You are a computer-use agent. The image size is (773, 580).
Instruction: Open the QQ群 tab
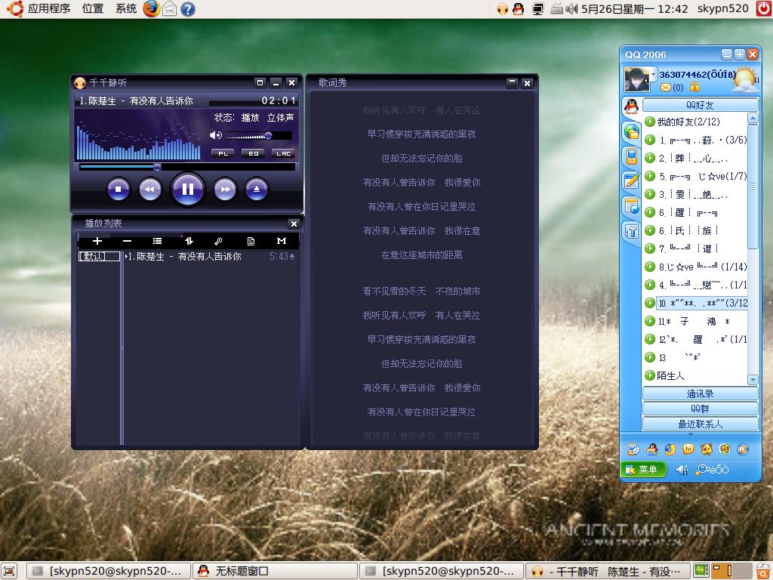point(700,409)
